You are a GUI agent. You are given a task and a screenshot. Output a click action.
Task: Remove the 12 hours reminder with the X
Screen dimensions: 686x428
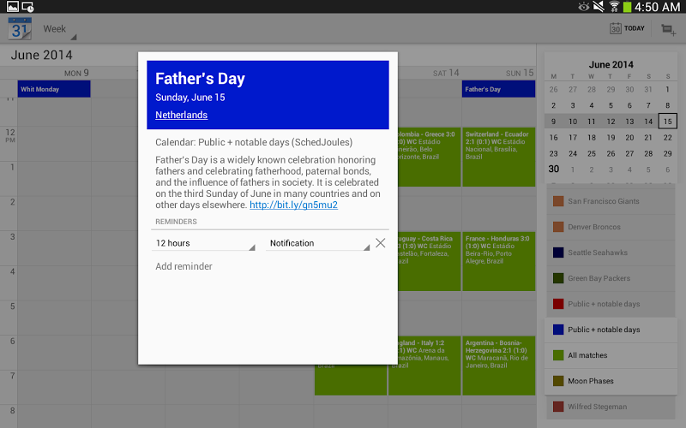coord(380,243)
